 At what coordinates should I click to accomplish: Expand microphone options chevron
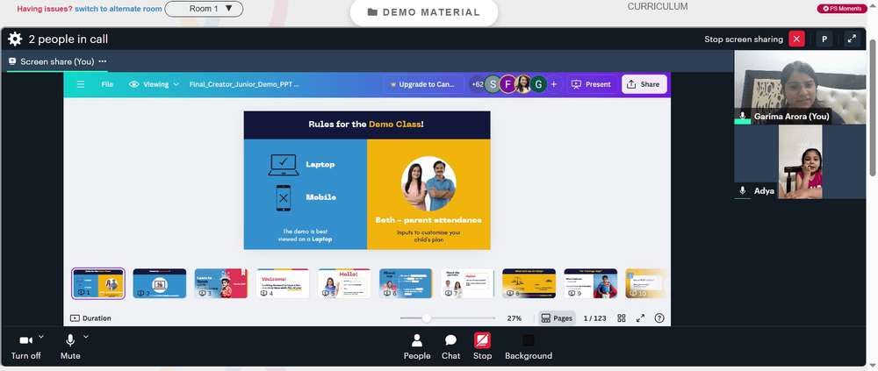tap(86, 337)
